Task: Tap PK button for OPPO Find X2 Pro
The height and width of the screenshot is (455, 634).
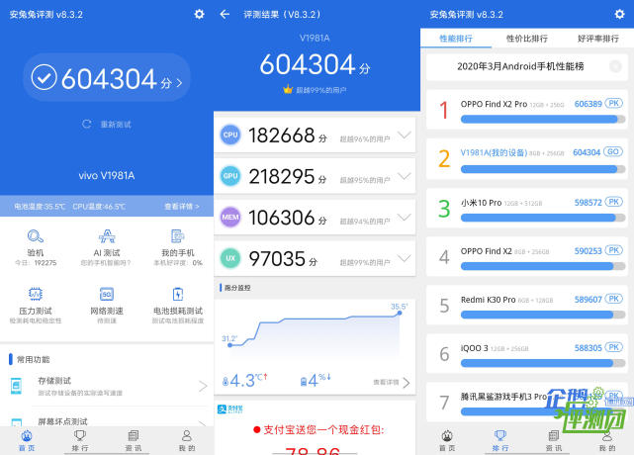Action: click(613, 103)
